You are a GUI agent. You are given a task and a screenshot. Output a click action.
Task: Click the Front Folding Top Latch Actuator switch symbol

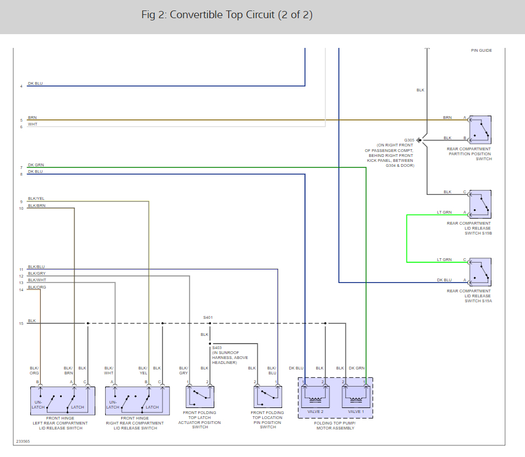pyautogui.click(x=200, y=396)
